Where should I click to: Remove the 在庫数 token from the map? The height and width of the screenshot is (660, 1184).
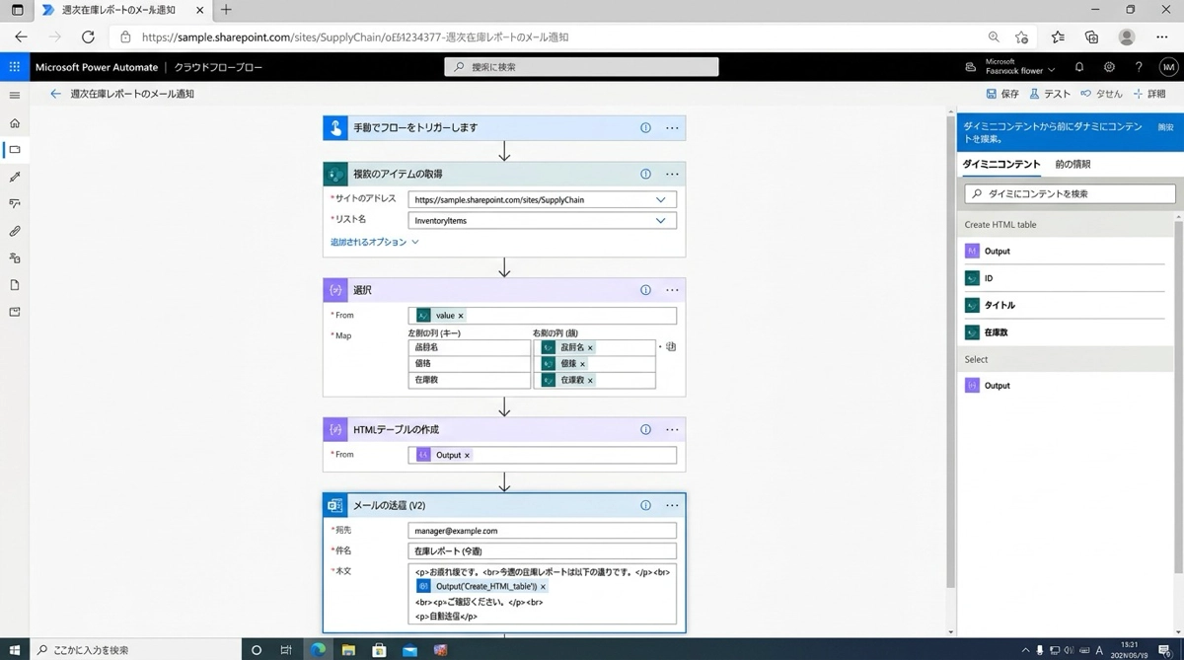(x=590, y=380)
